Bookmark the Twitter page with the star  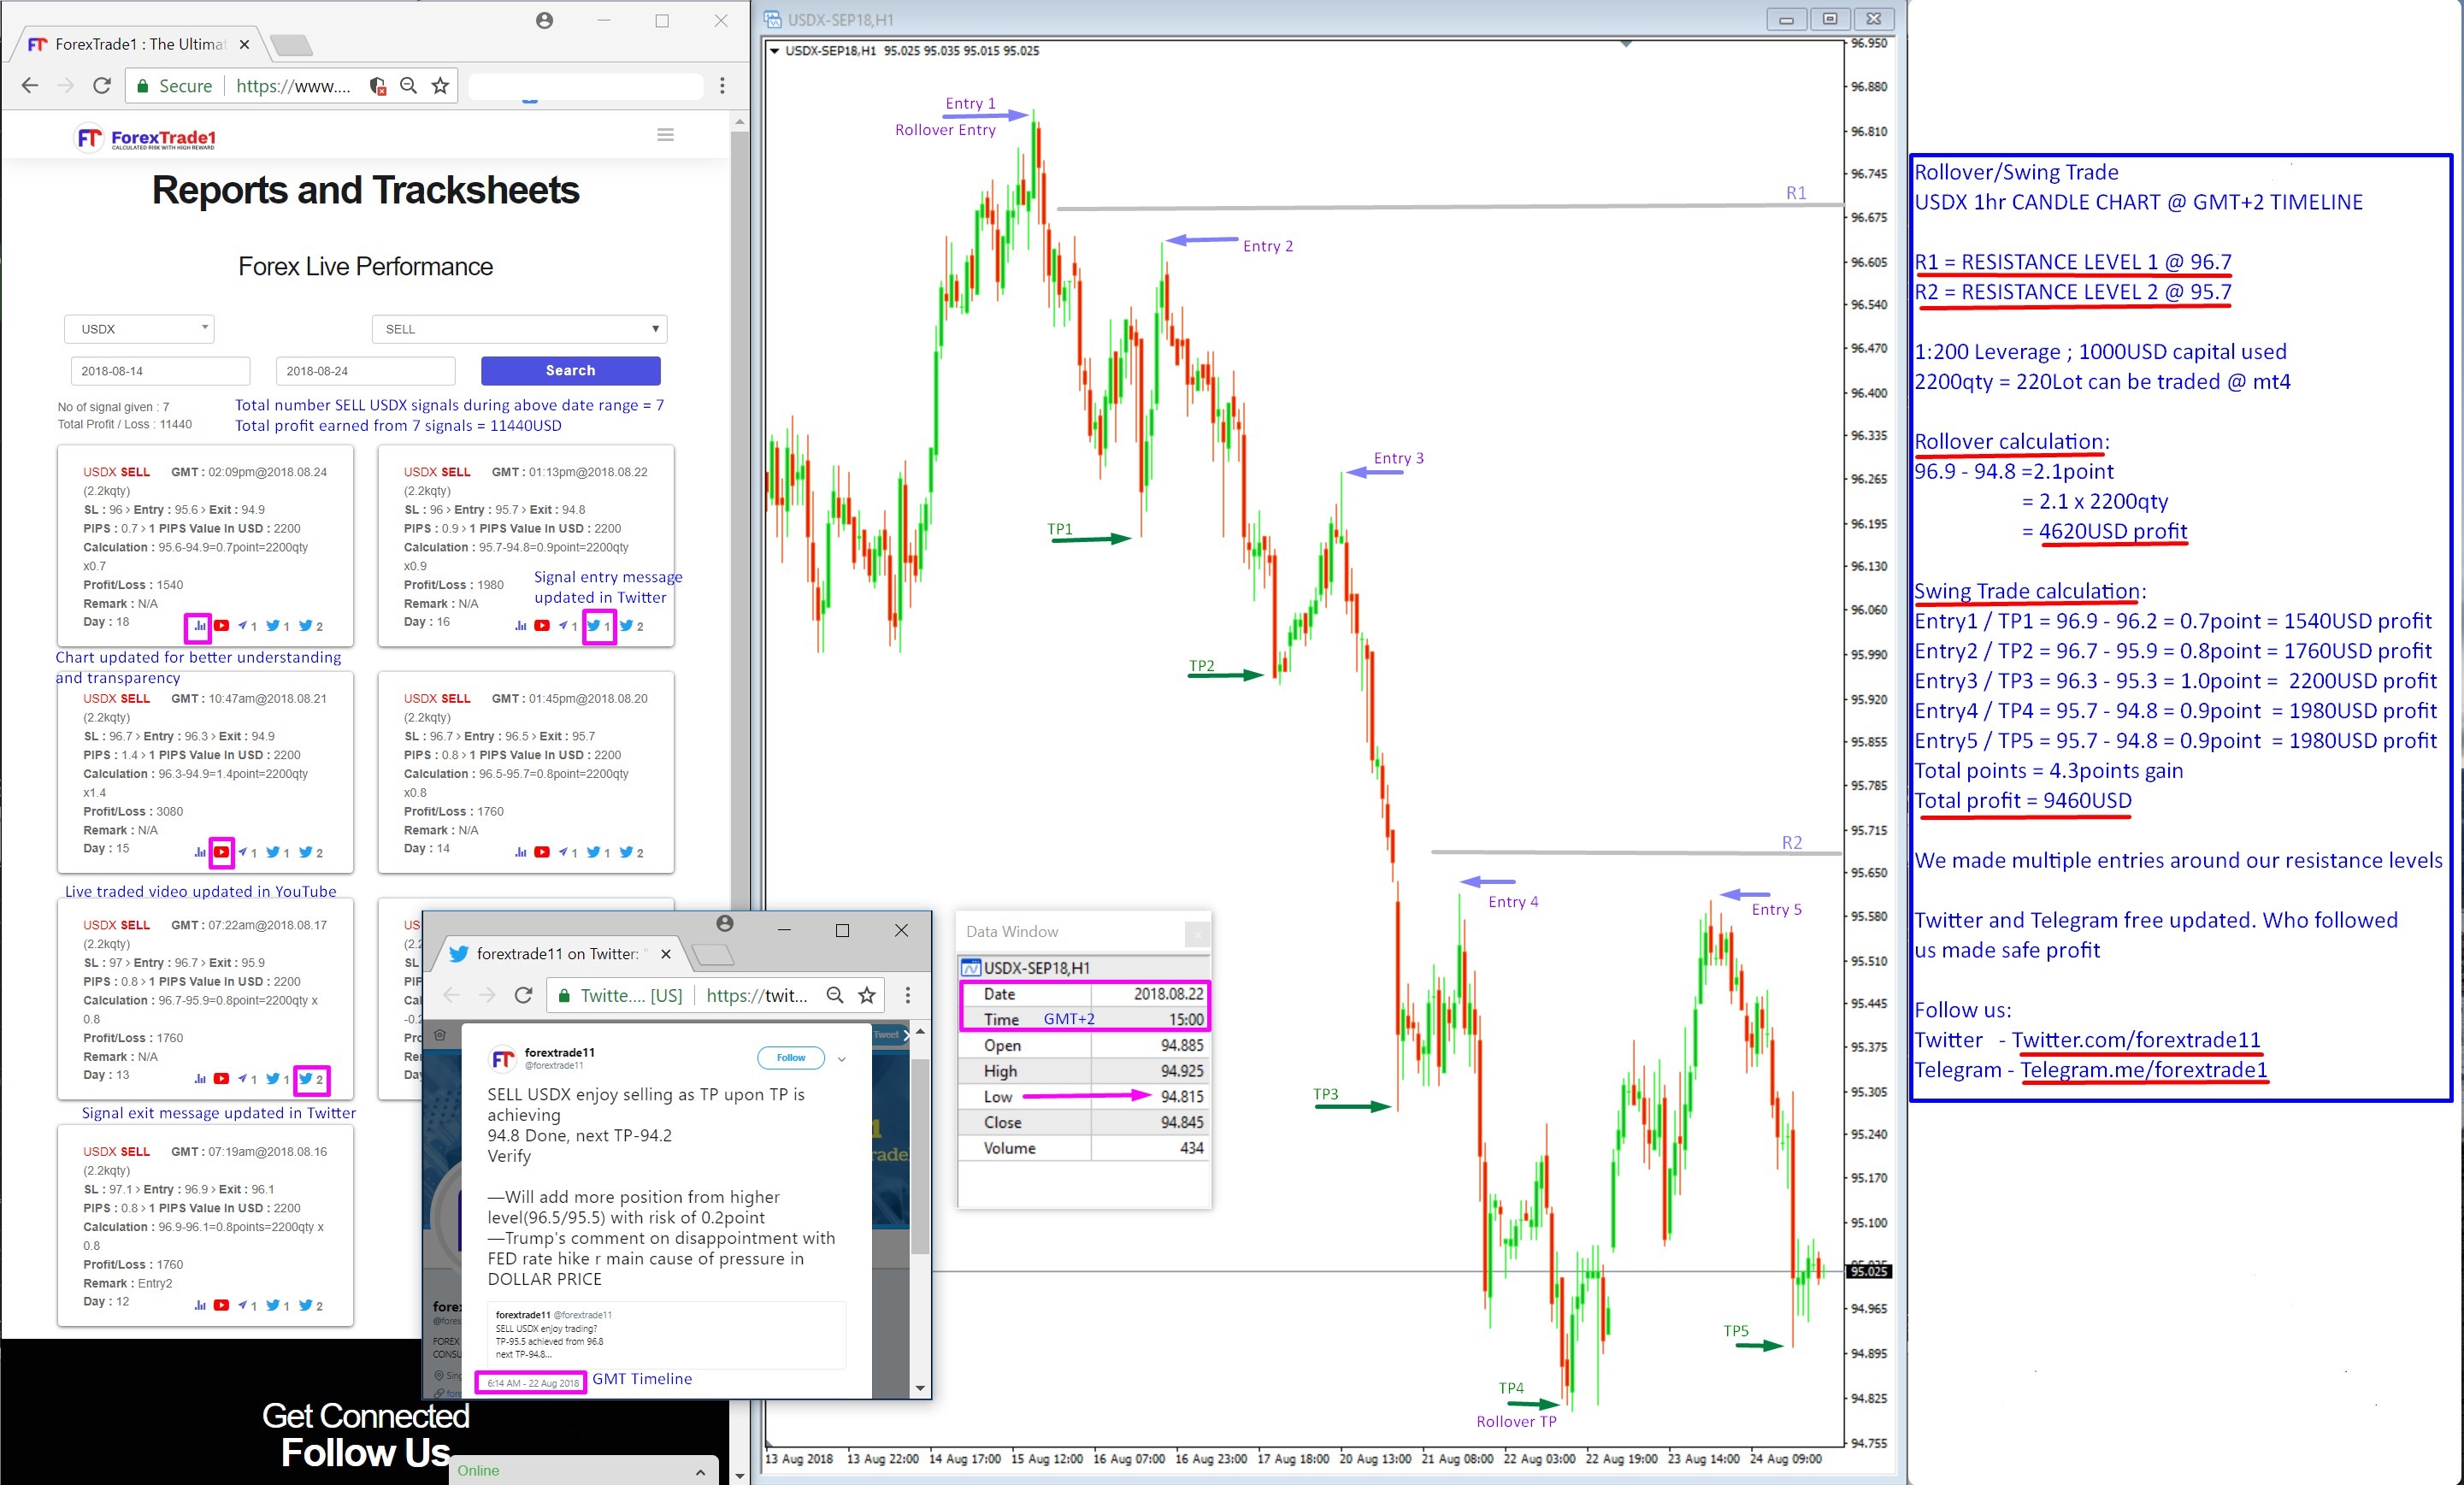click(867, 995)
